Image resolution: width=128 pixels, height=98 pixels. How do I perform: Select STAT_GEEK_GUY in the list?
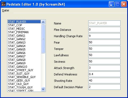(24, 80)
